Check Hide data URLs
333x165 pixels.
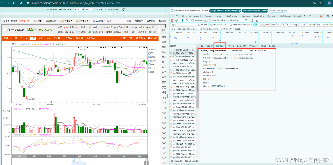click(x=211, y=25)
